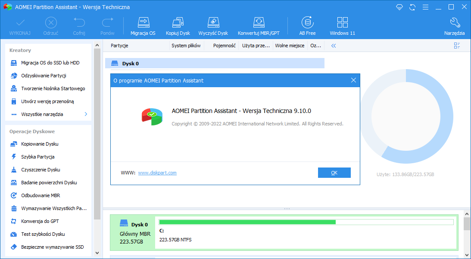Click the Wolne miejsce column header

(290, 46)
